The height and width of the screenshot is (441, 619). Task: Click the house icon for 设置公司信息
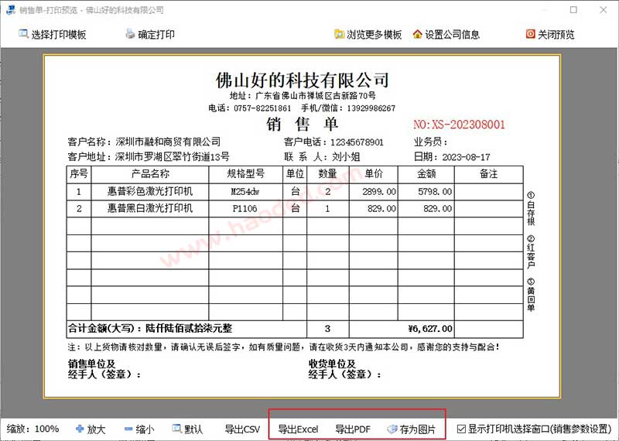pyautogui.click(x=417, y=34)
